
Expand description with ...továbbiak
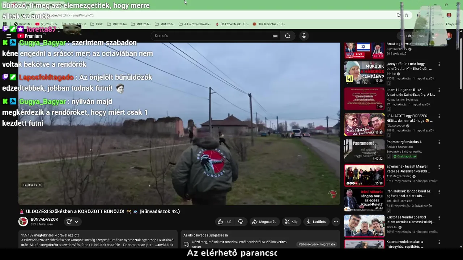click(x=164, y=245)
